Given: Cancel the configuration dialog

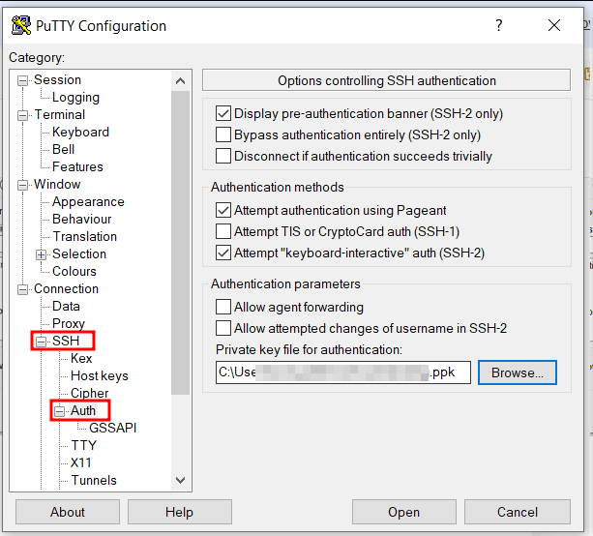Looking at the screenshot, I should 517,512.
